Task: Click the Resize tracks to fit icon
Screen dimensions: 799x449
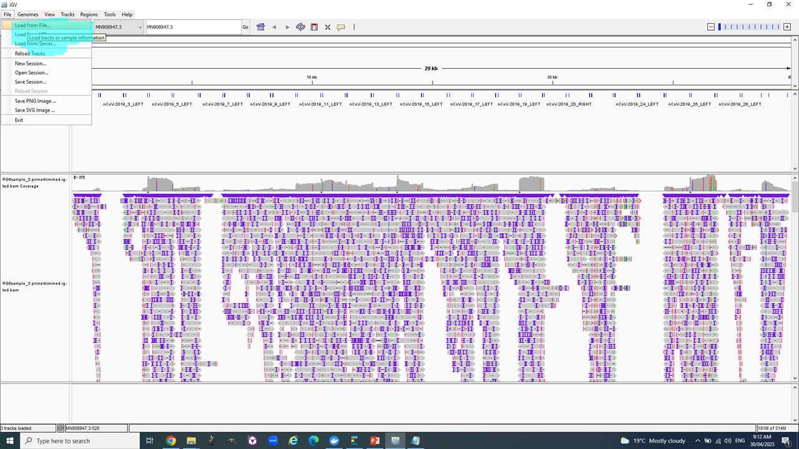Action: pos(328,27)
